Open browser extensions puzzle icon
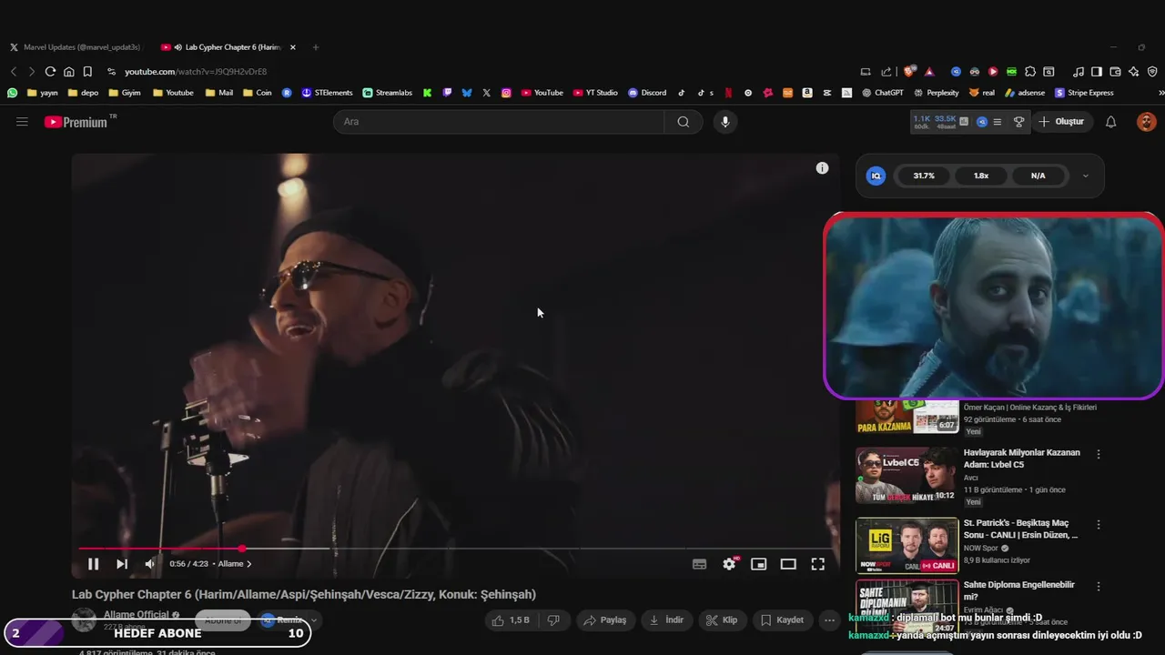 point(1030,72)
